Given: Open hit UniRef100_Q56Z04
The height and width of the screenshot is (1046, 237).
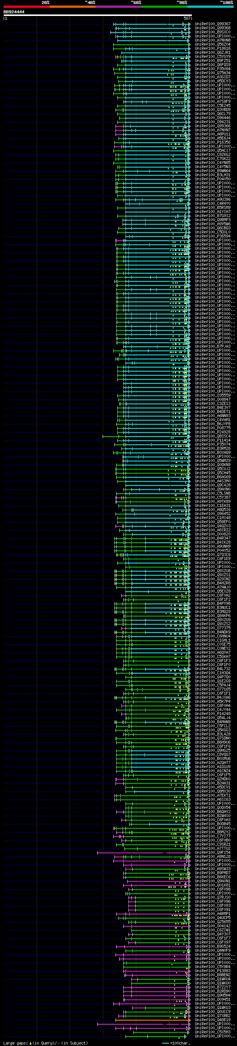Looking at the screenshot, I should point(213,44).
